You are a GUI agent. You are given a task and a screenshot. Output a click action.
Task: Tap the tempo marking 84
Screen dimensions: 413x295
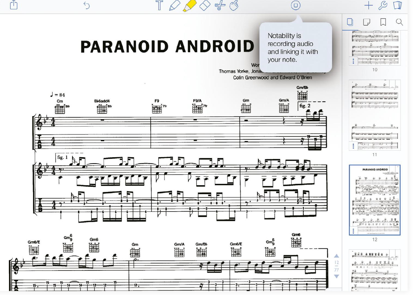(x=57, y=95)
